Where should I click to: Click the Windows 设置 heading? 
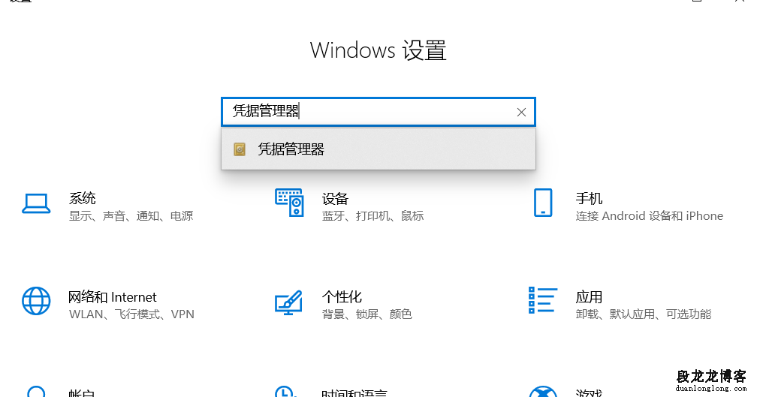[378, 50]
